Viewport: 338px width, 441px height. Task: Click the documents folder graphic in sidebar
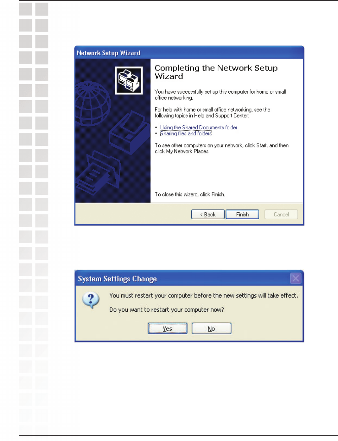[x=99, y=173]
